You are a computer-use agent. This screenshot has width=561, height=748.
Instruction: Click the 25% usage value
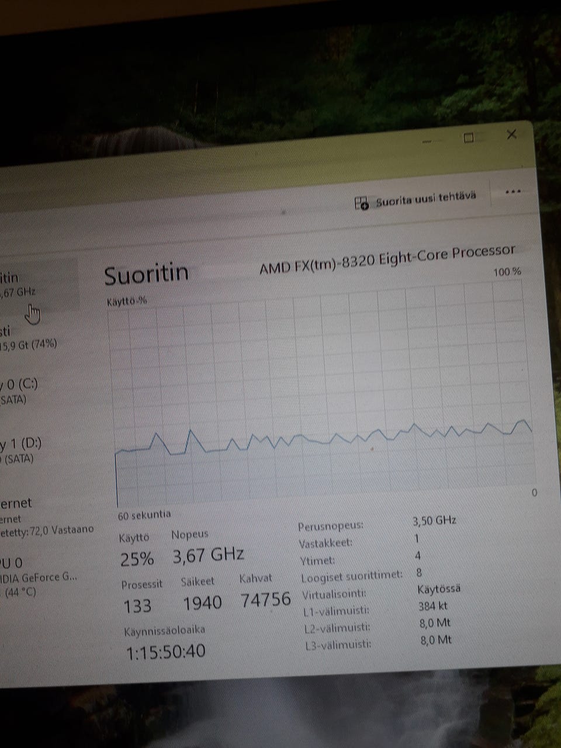click(x=137, y=559)
